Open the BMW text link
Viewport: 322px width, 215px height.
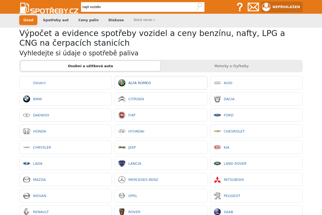click(x=37, y=99)
